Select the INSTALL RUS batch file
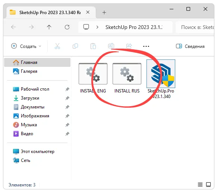 [x=127, y=78]
